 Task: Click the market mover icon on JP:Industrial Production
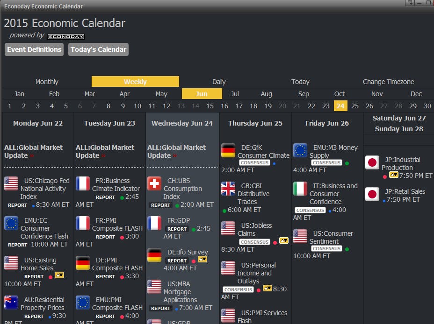(394, 175)
